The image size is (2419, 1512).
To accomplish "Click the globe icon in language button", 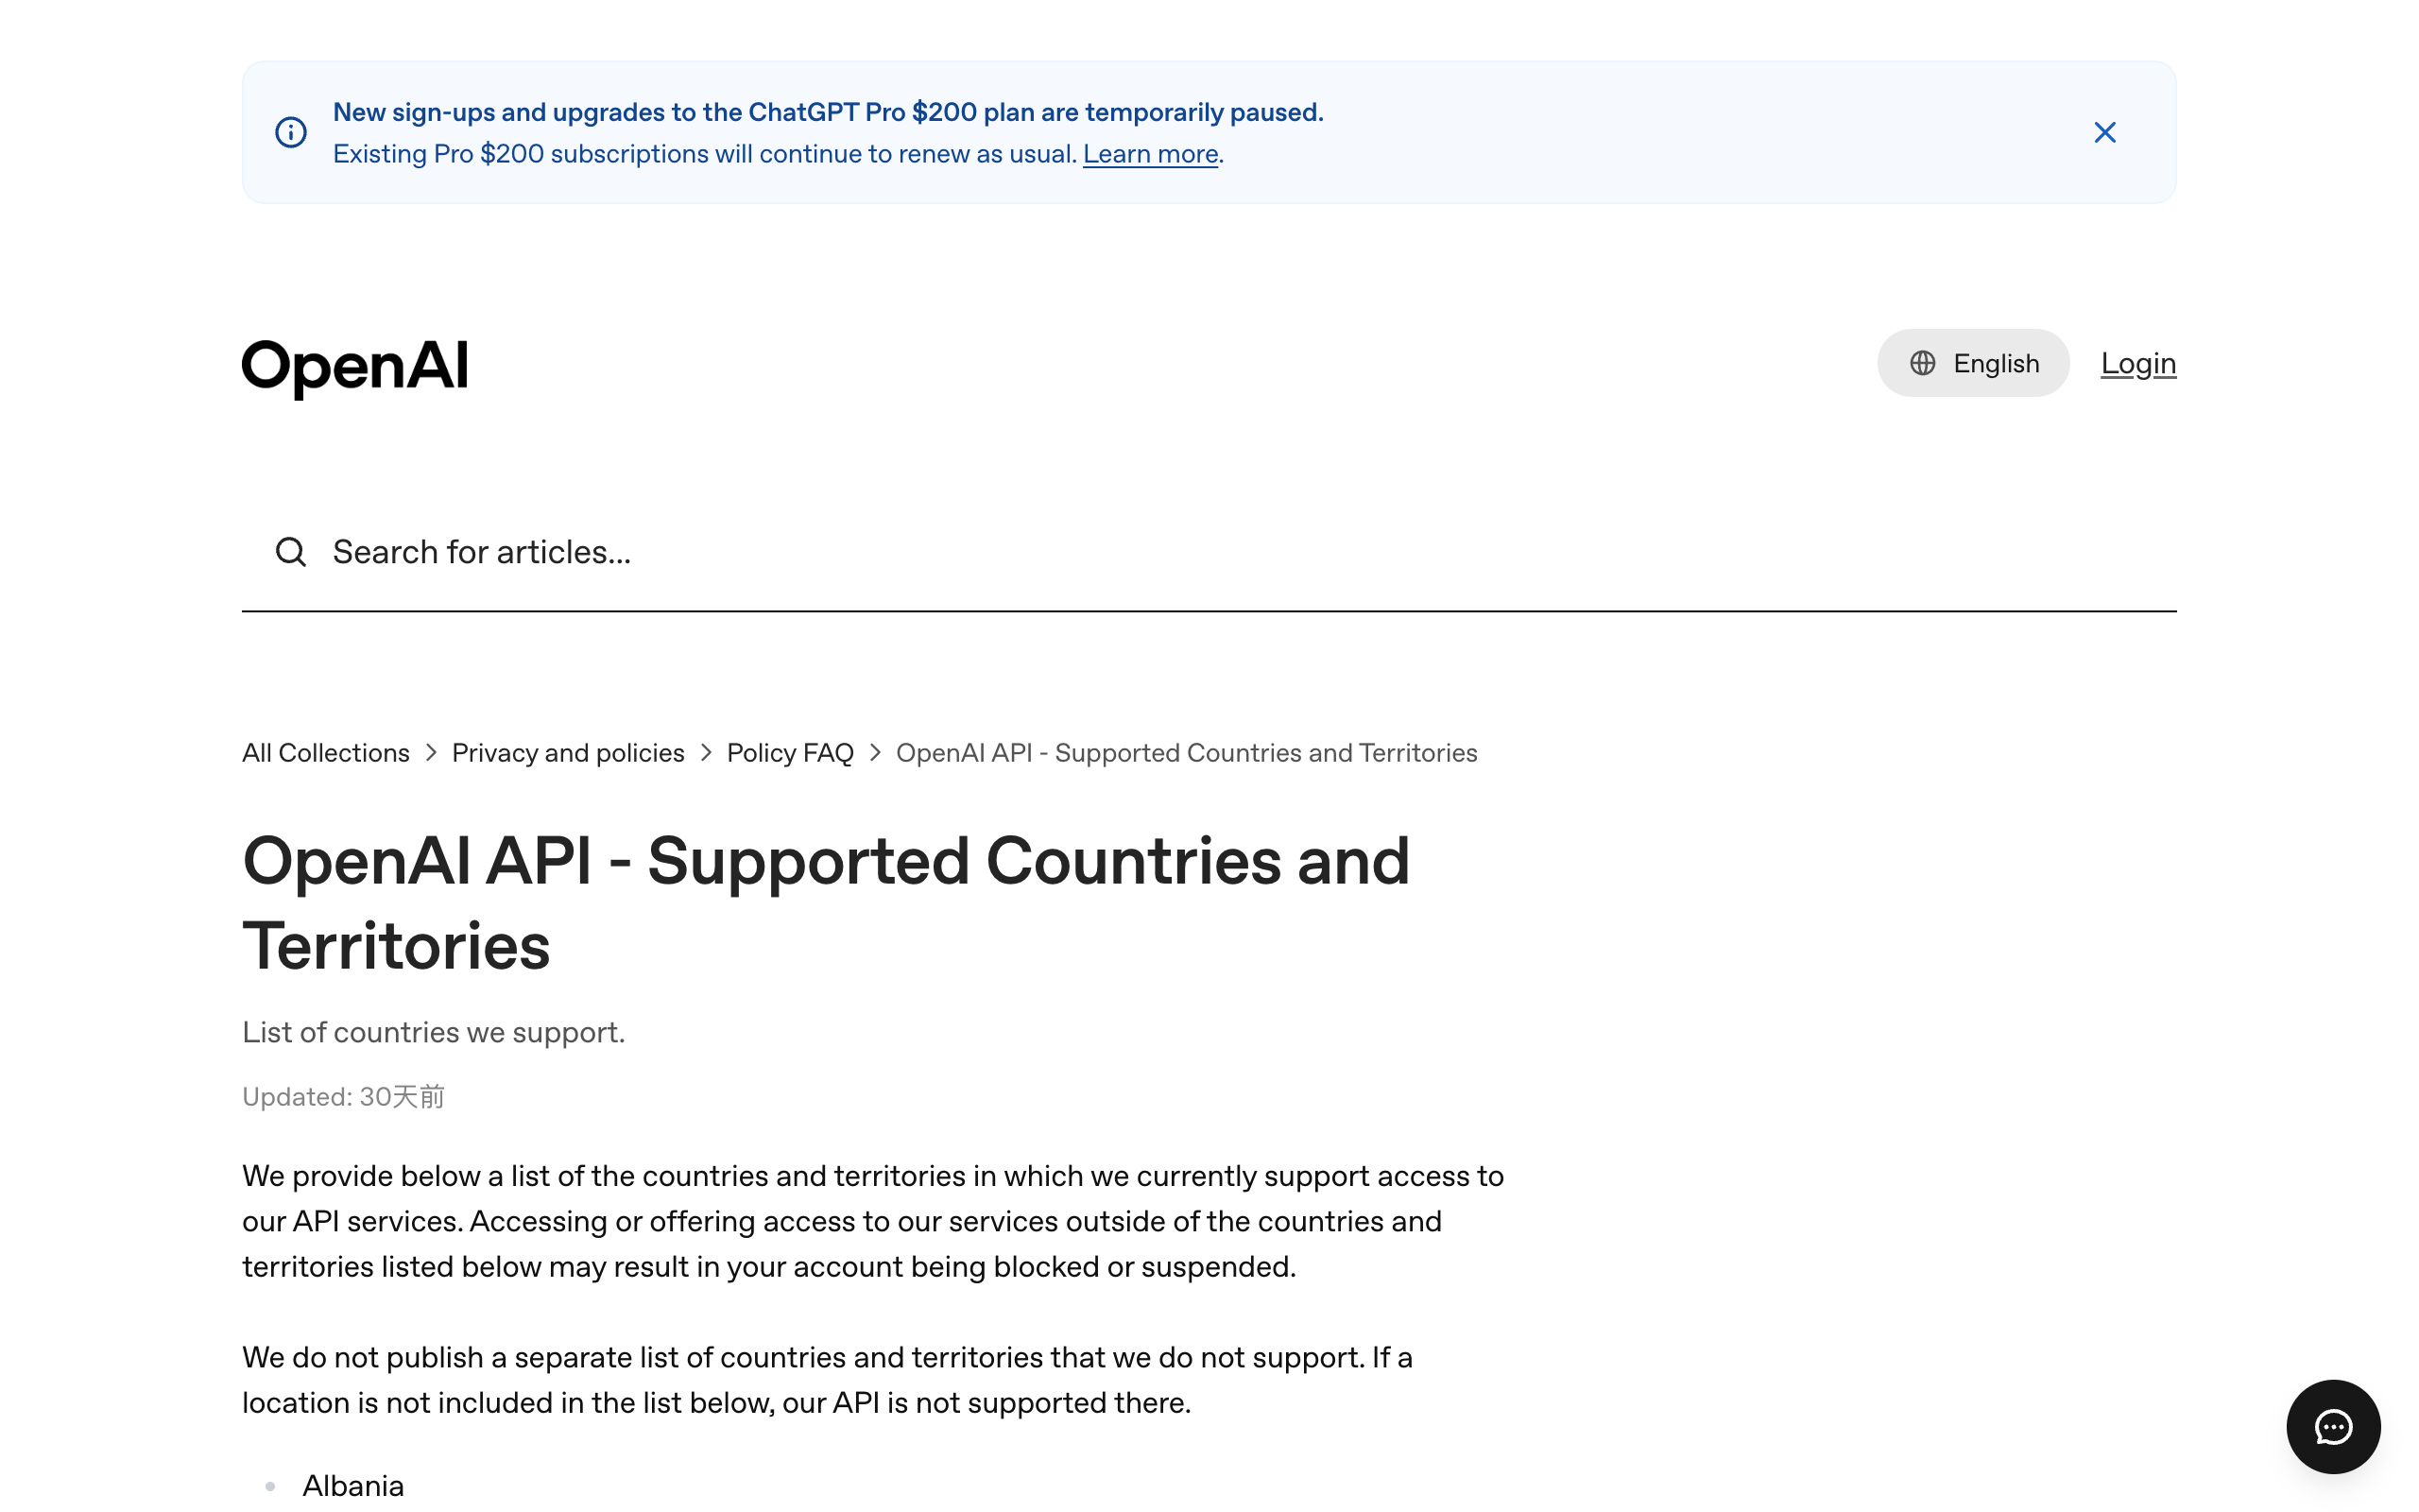I will [1922, 363].
